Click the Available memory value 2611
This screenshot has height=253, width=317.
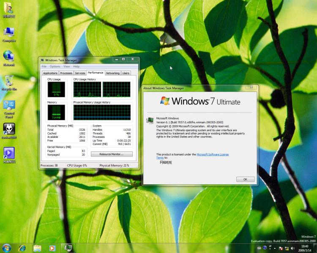(82, 137)
